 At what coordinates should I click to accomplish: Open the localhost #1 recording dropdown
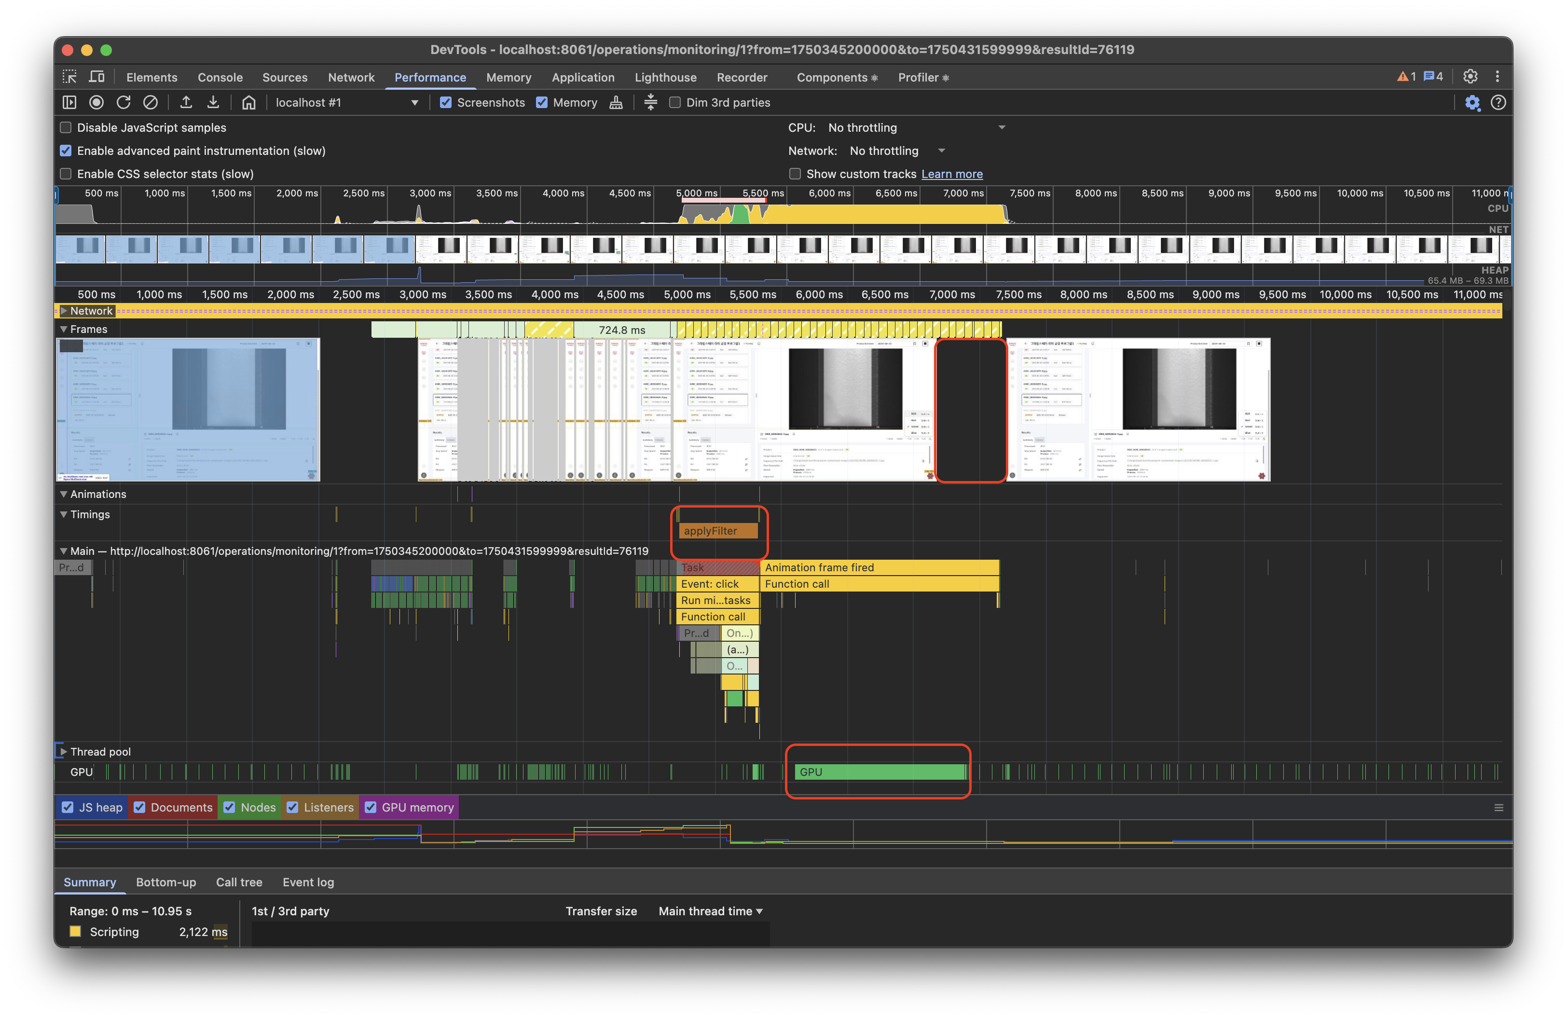click(345, 102)
